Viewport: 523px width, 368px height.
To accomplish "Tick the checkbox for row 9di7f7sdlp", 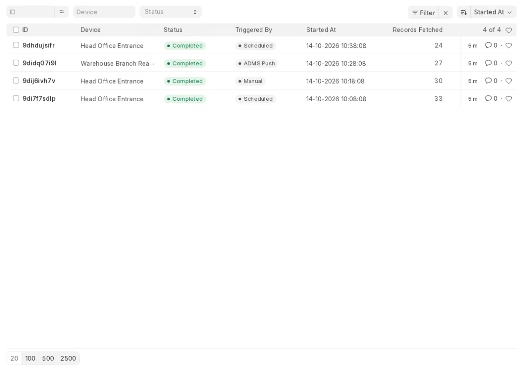I will point(16,98).
